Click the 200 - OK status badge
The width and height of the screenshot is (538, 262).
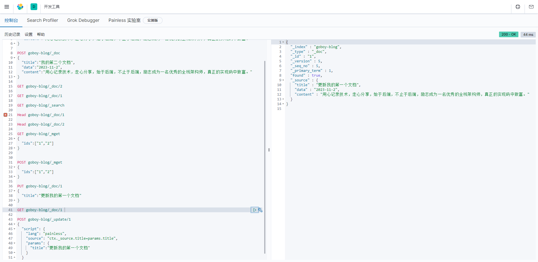[509, 34]
